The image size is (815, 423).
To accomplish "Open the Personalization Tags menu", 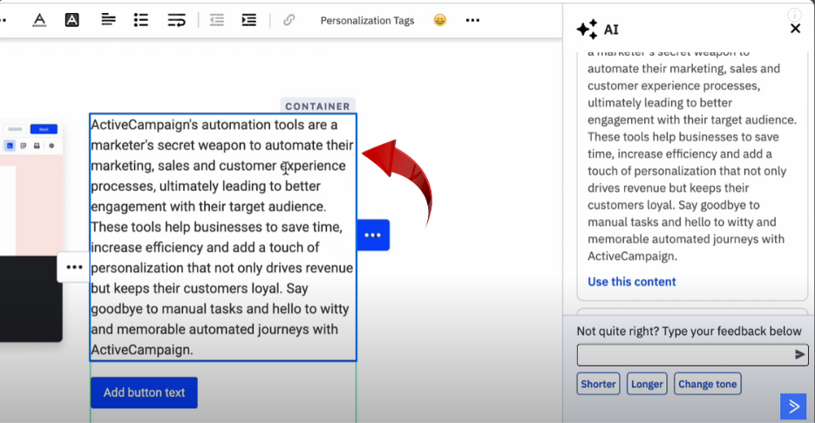I will [x=367, y=20].
